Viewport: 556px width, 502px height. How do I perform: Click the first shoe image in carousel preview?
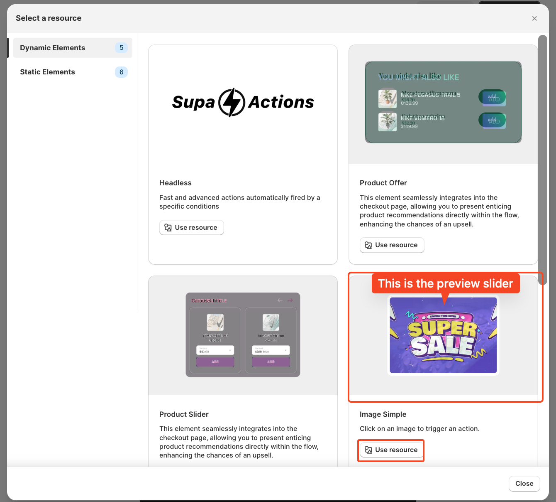click(x=215, y=322)
